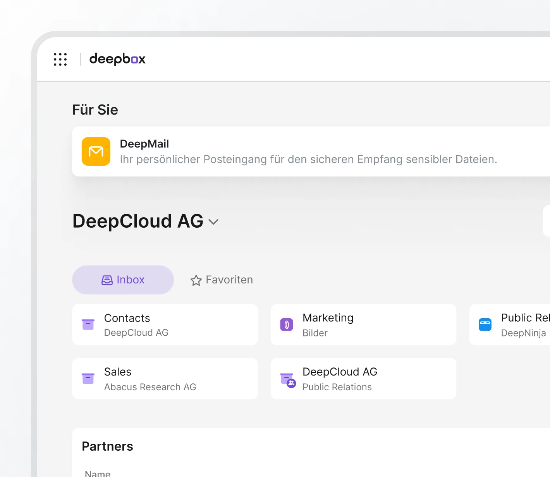Click the yellow DeepMail envelope icon
550x477 pixels.
(x=96, y=151)
